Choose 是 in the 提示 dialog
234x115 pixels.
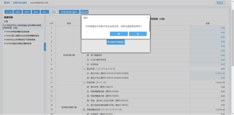click(119, 34)
